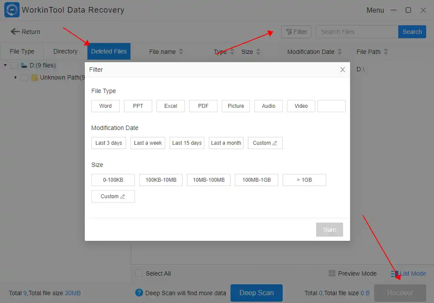The width and height of the screenshot is (434, 303).
Task: Click the 20MB total size text
Action: click(x=73, y=293)
